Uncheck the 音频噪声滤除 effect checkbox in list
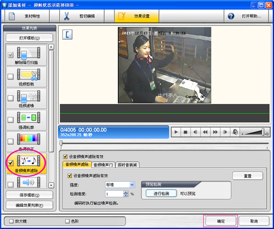274x229 pixels. (x=10, y=162)
